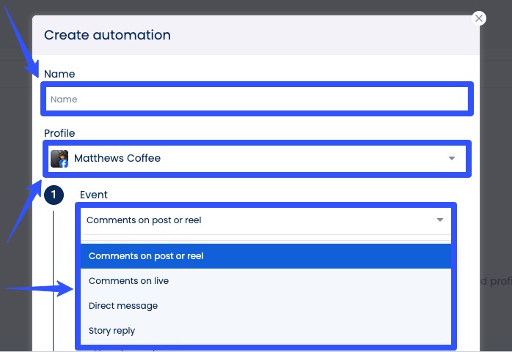The image size is (512, 352).
Task: Select highlighted Comments on post or reel option
Action: [266, 256]
